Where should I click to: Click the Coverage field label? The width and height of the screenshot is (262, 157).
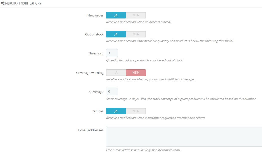(96, 92)
